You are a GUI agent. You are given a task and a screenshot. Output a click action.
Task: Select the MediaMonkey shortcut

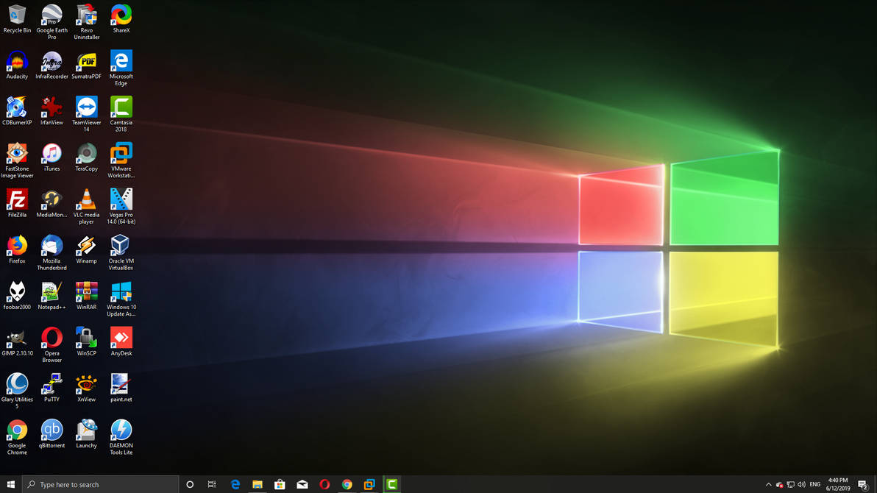coord(52,203)
